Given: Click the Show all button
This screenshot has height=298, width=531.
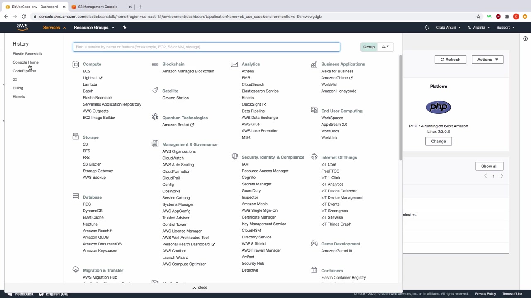Looking at the screenshot, I should (489, 166).
